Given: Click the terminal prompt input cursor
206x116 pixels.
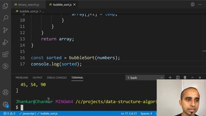Looking at the screenshot, I should pos(22,107).
